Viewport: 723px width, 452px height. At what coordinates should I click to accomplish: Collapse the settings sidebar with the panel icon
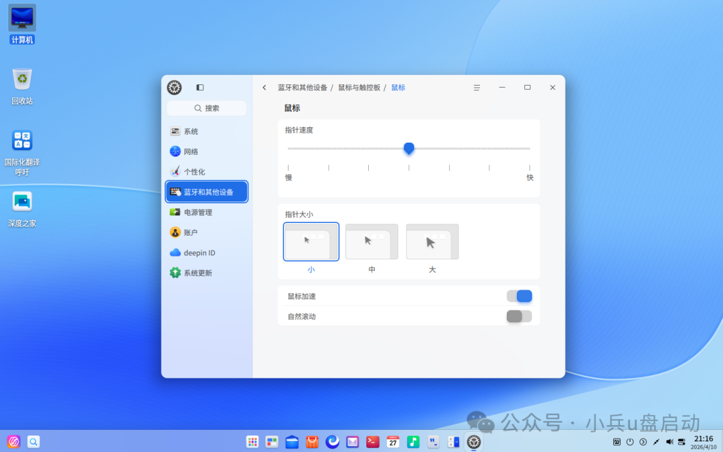click(198, 87)
